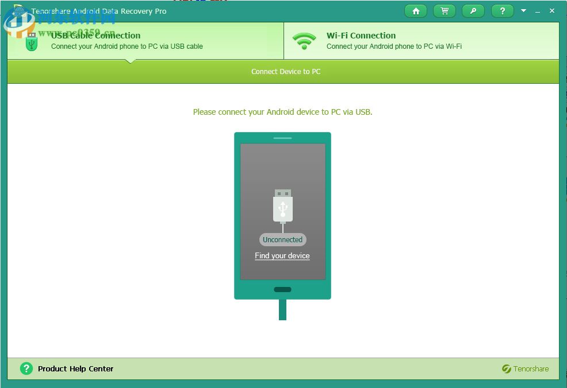
Task: Click the Home icon in the toolbar
Action: 416,10
